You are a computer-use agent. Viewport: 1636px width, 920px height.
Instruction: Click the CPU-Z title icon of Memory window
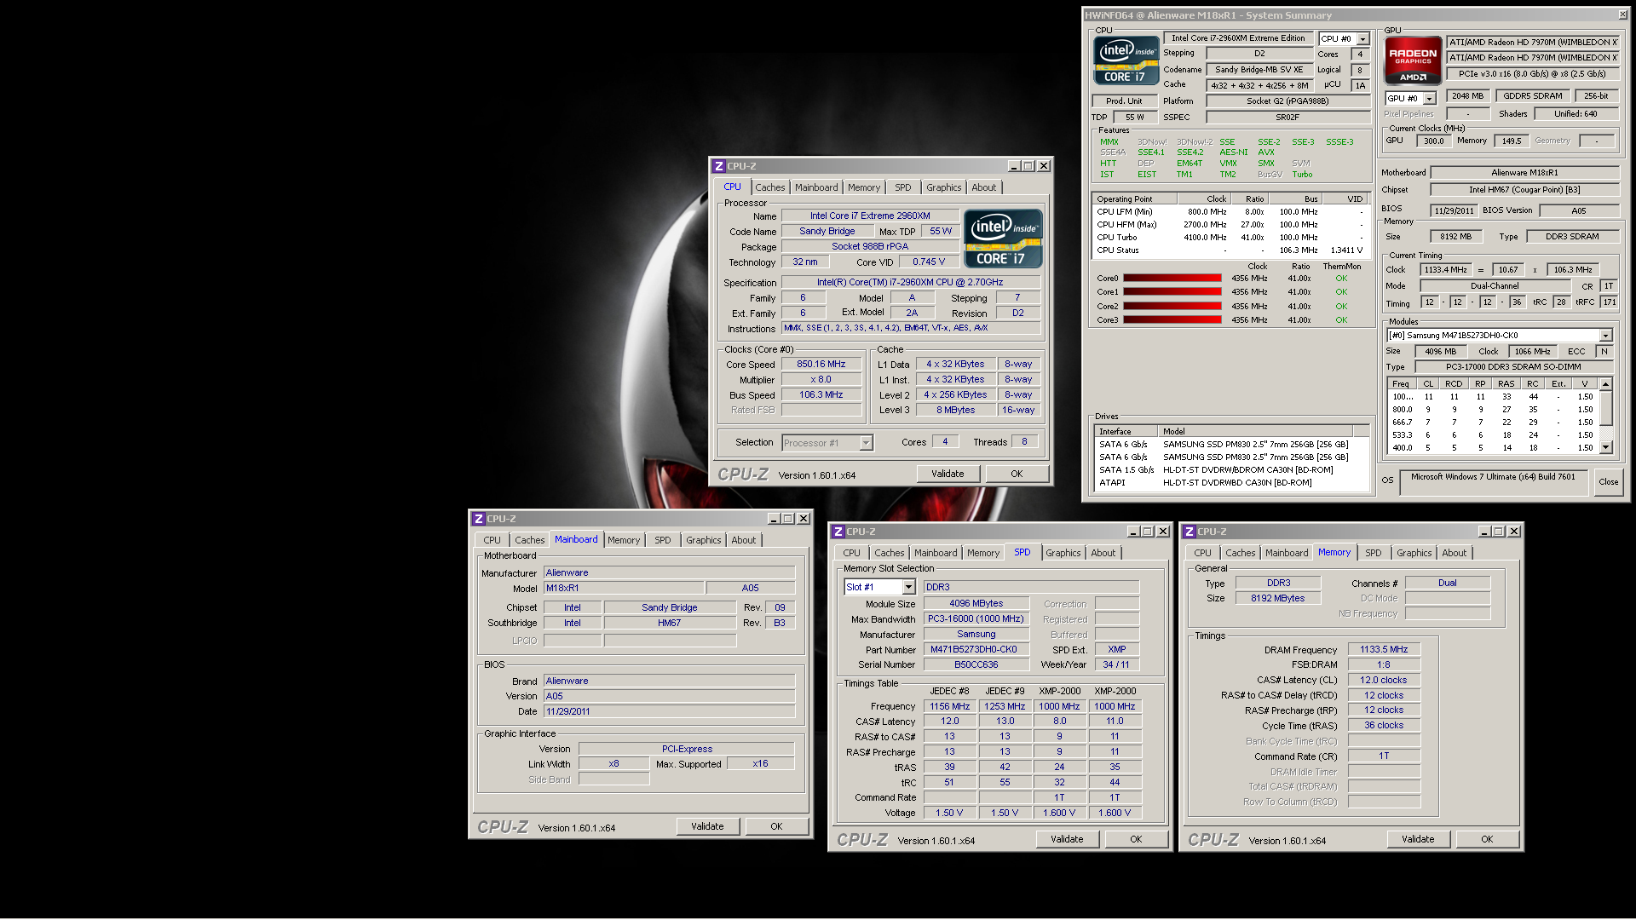pyautogui.click(x=1190, y=532)
